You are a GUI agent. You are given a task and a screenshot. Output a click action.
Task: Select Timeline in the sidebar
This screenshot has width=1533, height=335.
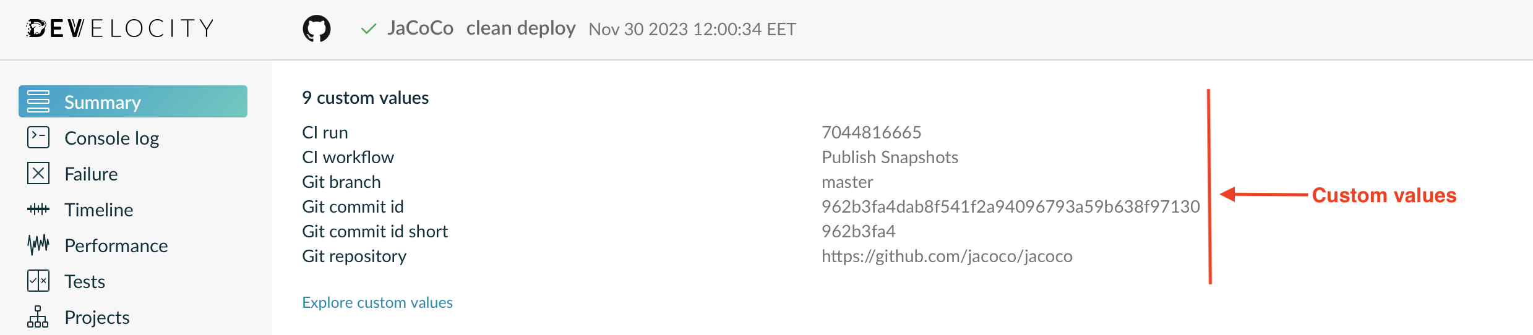coord(98,210)
